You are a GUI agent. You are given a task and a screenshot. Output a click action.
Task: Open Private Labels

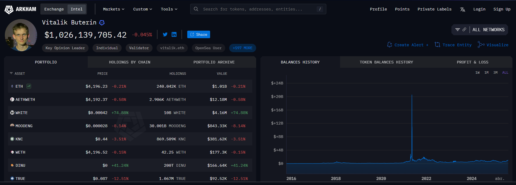434,9
